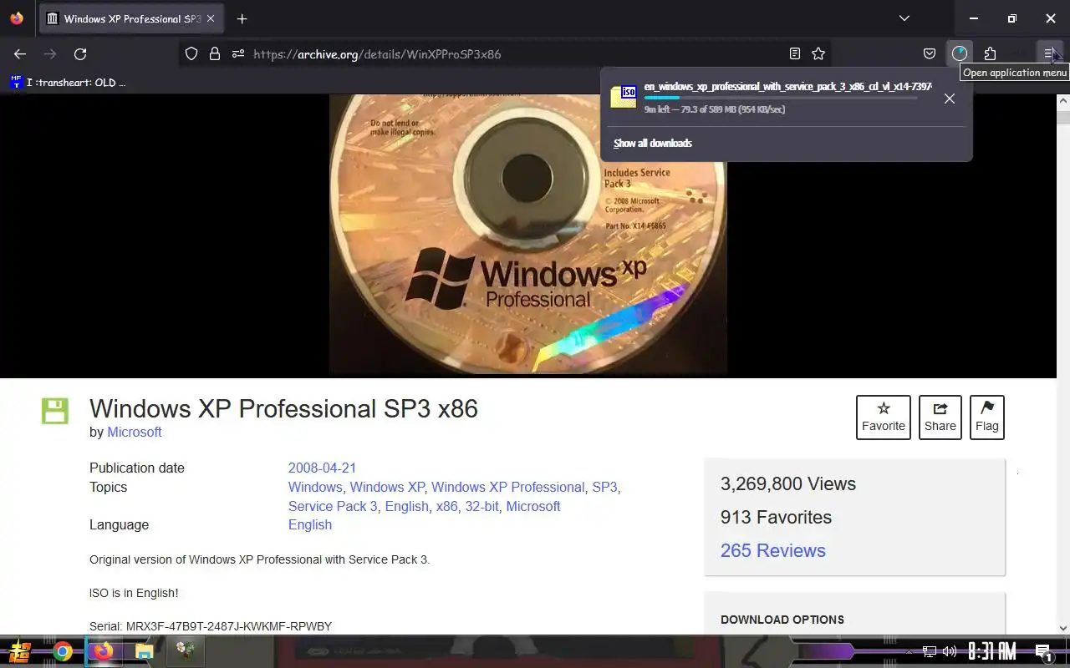Image resolution: width=1070 pixels, height=668 pixels.
Task: Reload the current page
Action: pos(80,53)
